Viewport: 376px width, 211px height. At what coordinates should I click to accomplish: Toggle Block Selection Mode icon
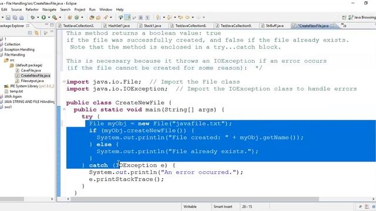(x=141, y=18)
